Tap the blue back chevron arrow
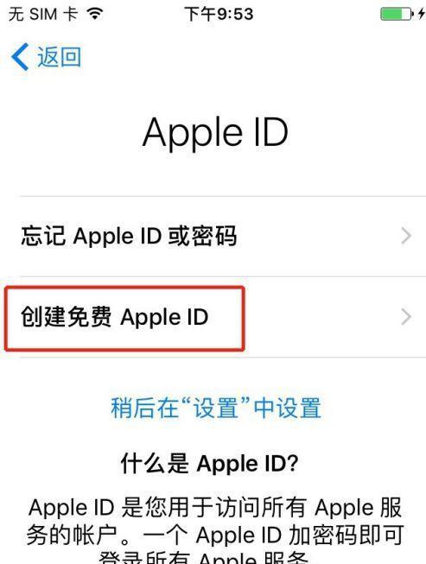 click(x=20, y=57)
